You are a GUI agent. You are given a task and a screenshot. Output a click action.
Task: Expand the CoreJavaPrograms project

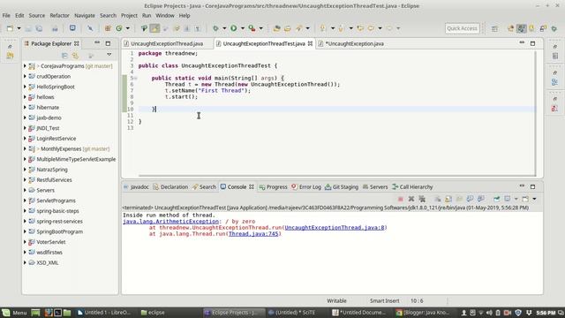(25, 66)
